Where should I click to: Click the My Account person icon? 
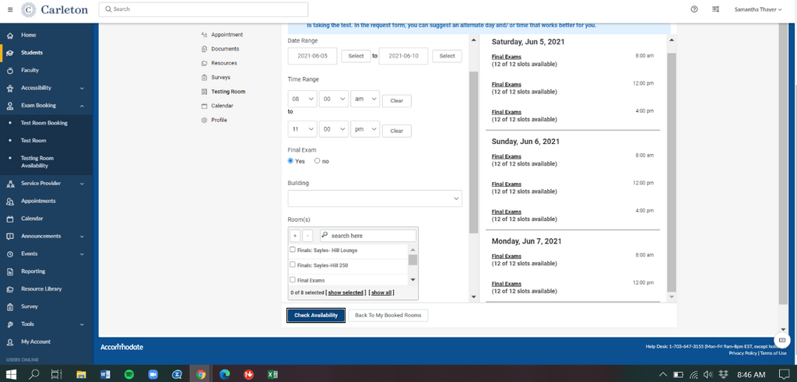click(9, 342)
